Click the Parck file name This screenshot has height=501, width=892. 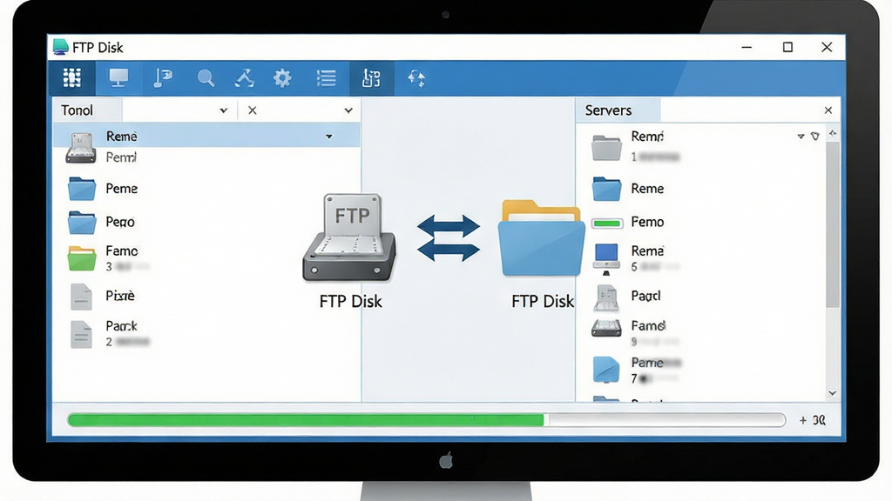pos(121,326)
